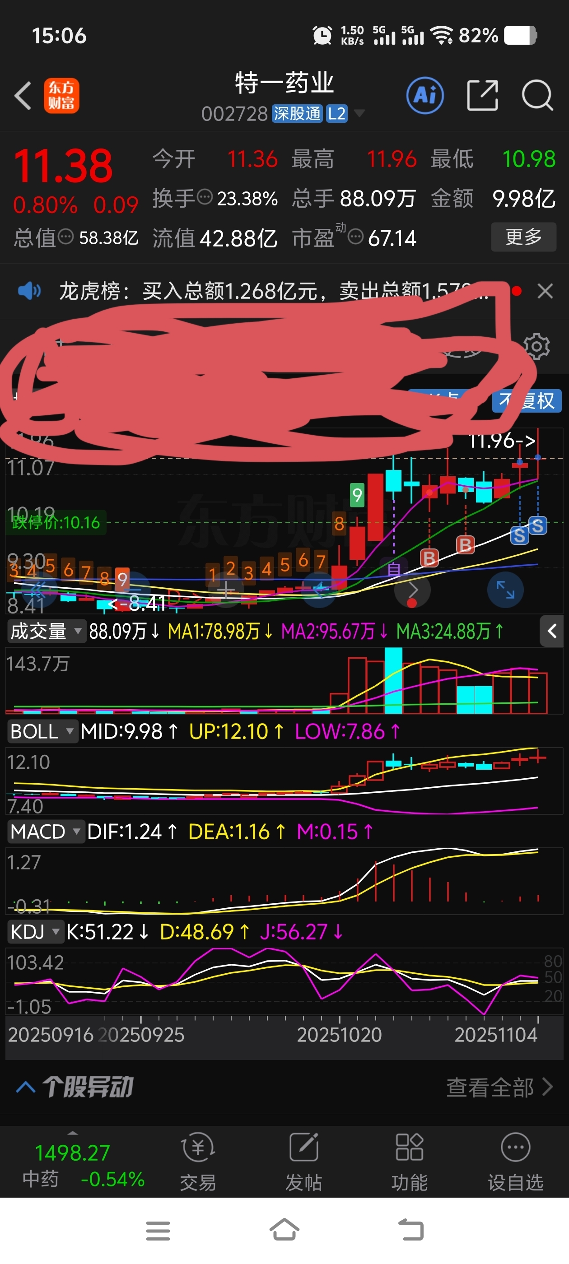Screen dimensions: 569x1264
Task: Tap the 最低 10.98 value
Action: pyautogui.click(x=529, y=159)
